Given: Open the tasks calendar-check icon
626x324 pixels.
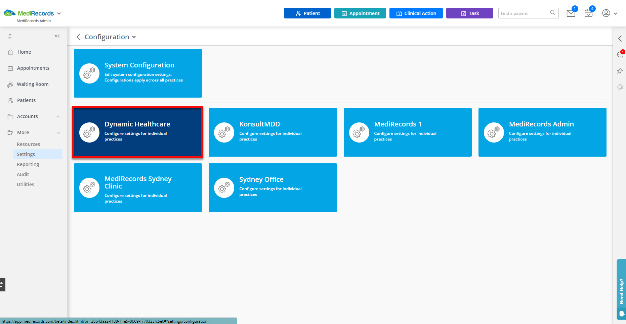Looking at the screenshot, I should pyautogui.click(x=588, y=13).
